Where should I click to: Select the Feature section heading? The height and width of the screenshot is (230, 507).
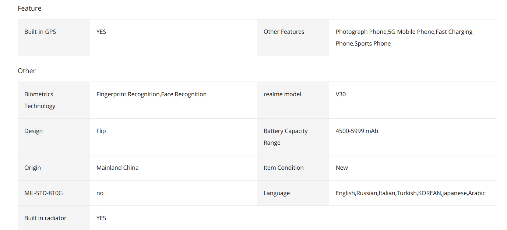click(x=29, y=8)
